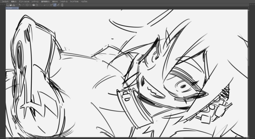Click the Fill bucket toolbar icon

[33, 5]
